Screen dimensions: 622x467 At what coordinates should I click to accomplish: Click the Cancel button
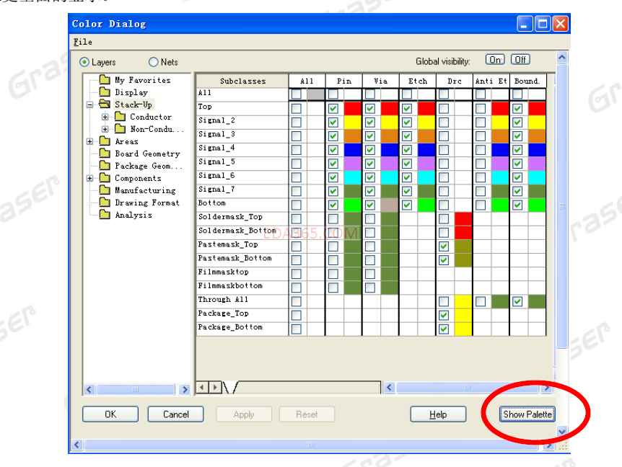point(176,414)
